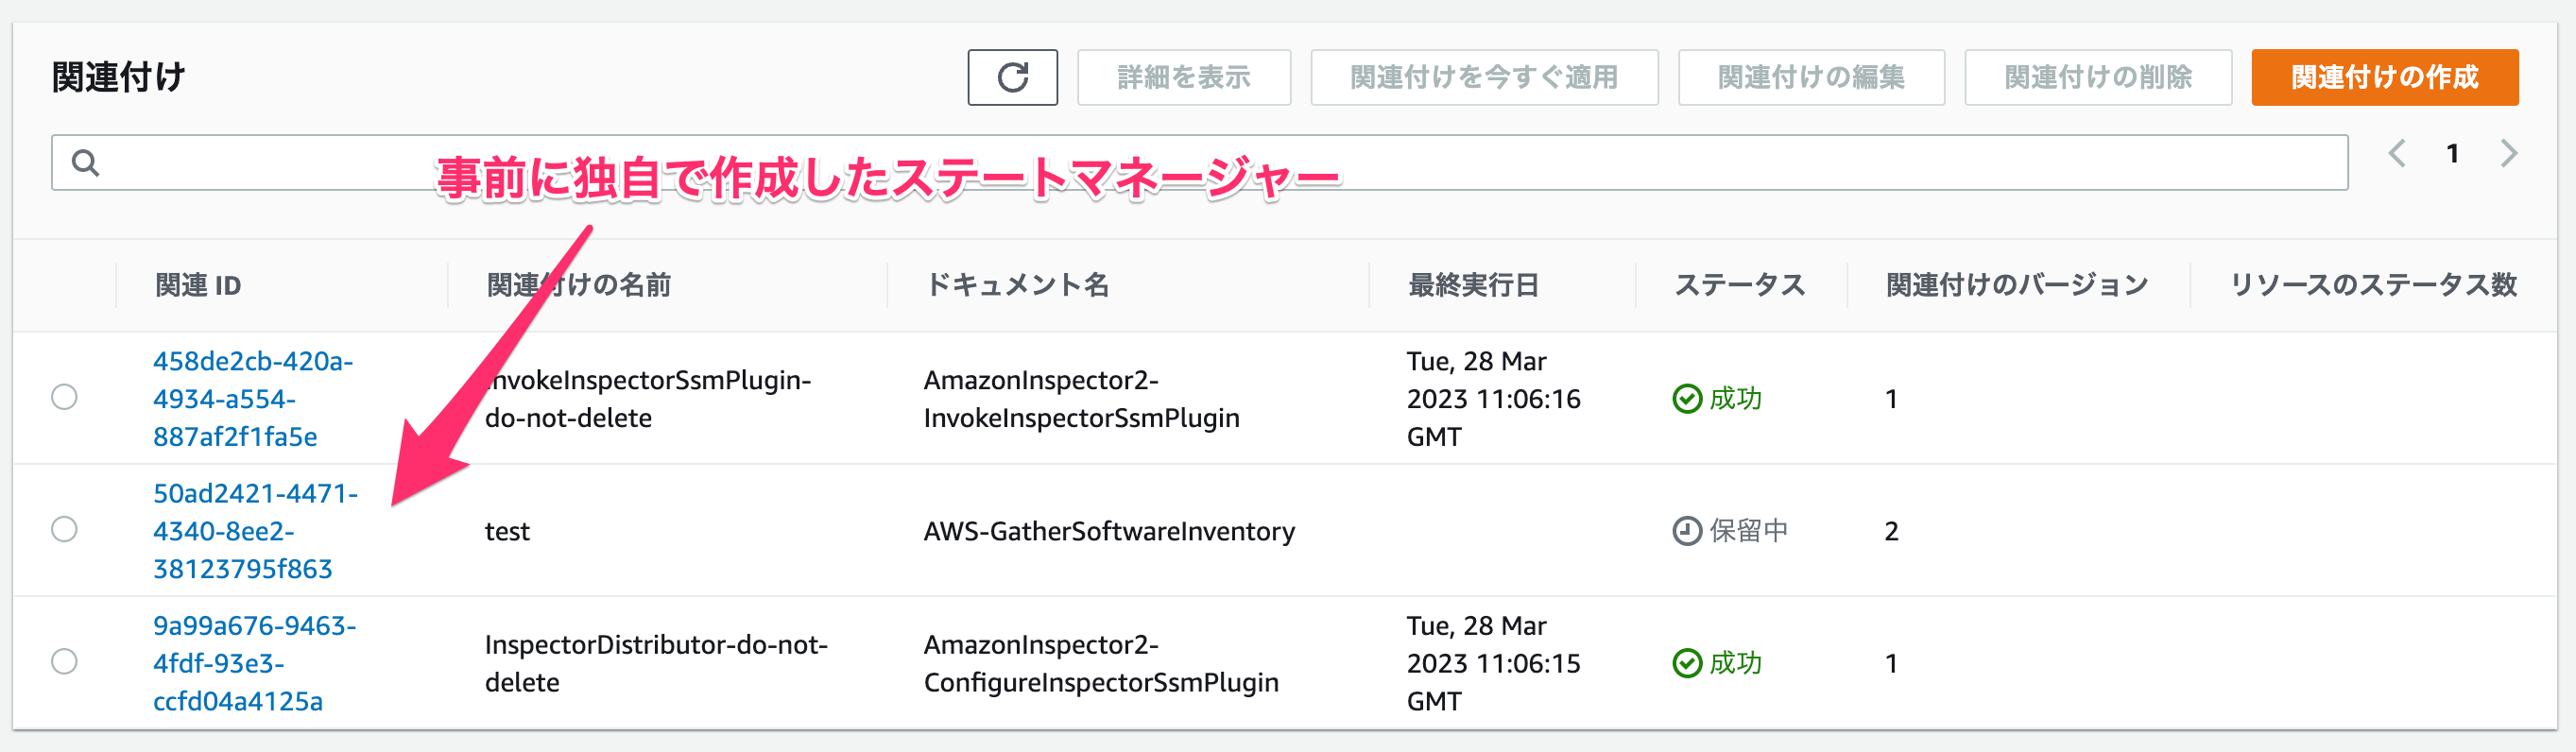The height and width of the screenshot is (752, 2576).
Task: Click the pending clock icon for test
Action: click(x=1687, y=531)
